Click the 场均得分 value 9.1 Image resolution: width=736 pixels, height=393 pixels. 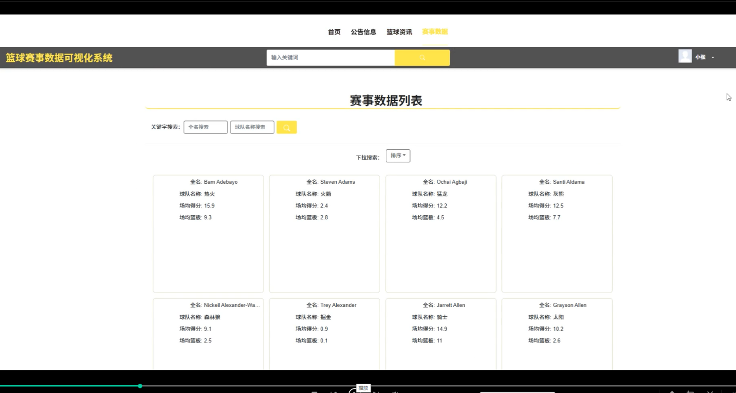[208, 329]
